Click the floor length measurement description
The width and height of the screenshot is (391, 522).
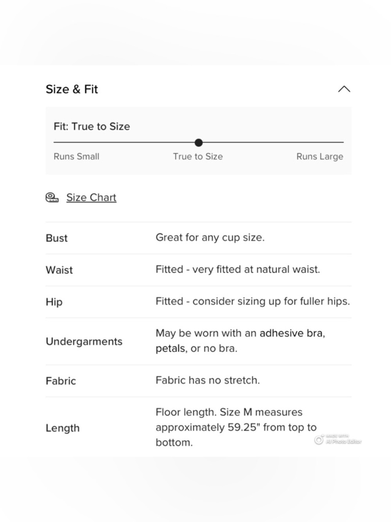(236, 427)
